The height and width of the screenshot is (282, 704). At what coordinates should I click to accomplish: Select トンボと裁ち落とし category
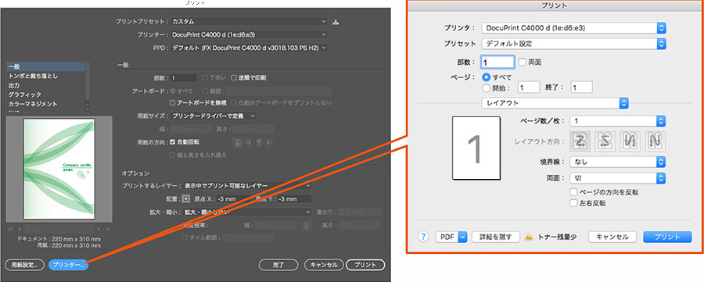coord(45,77)
